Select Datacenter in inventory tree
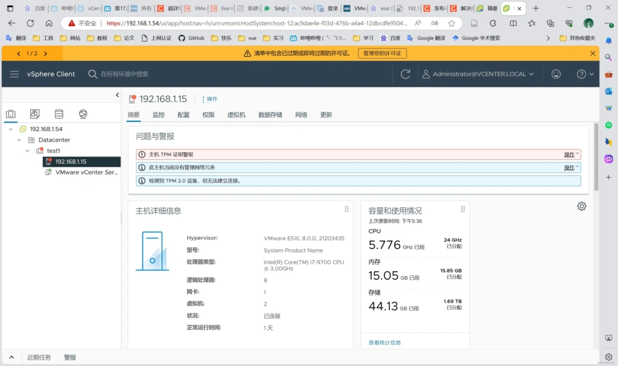Image resolution: width=618 pixels, height=366 pixels. click(54, 140)
